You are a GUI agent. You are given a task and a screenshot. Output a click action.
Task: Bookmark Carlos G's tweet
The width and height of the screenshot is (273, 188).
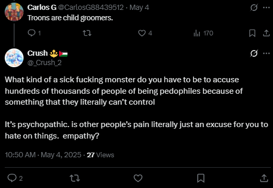(x=252, y=33)
